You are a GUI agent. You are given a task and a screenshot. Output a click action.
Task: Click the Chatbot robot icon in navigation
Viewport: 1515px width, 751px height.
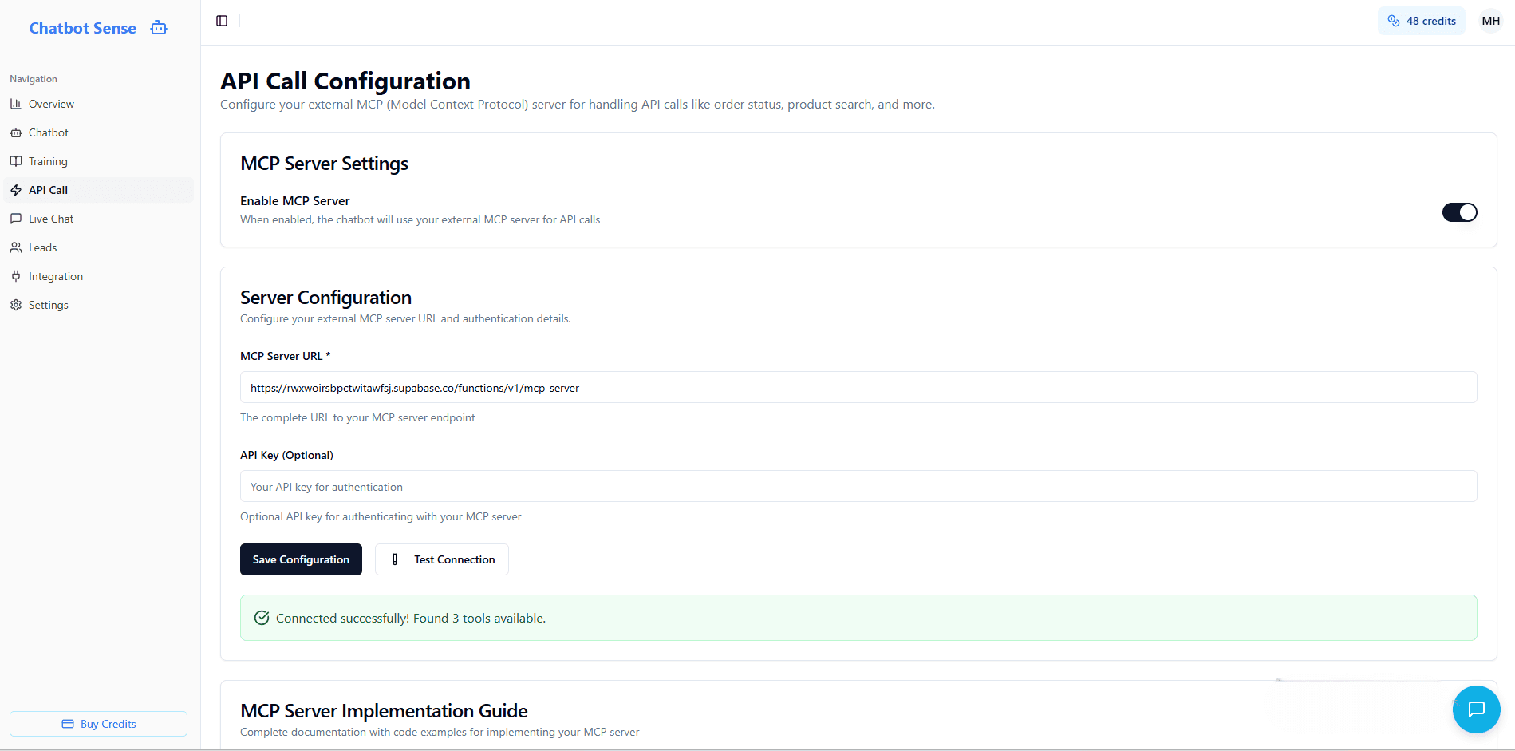pyautogui.click(x=17, y=132)
